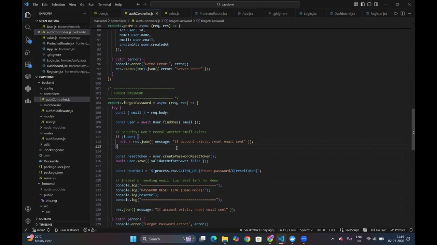The width and height of the screenshot is (437, 245).
Task: Click editor vertical scrollbar thumb
Action: coord(413,129)
